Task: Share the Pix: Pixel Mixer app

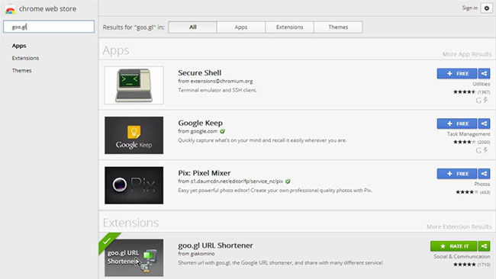Action: 484,174
